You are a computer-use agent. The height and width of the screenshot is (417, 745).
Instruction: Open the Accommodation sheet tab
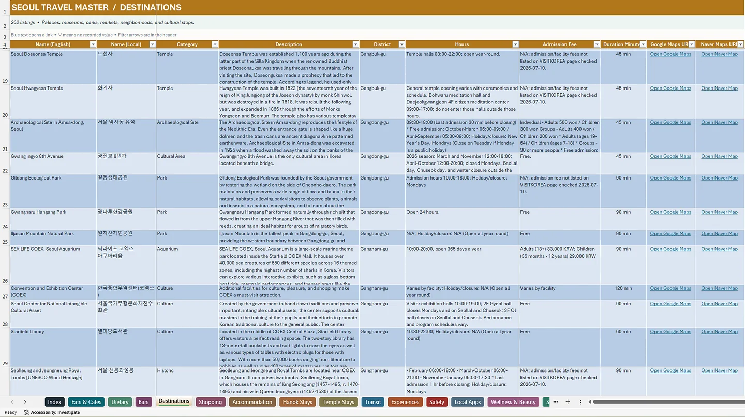(252, 402)
